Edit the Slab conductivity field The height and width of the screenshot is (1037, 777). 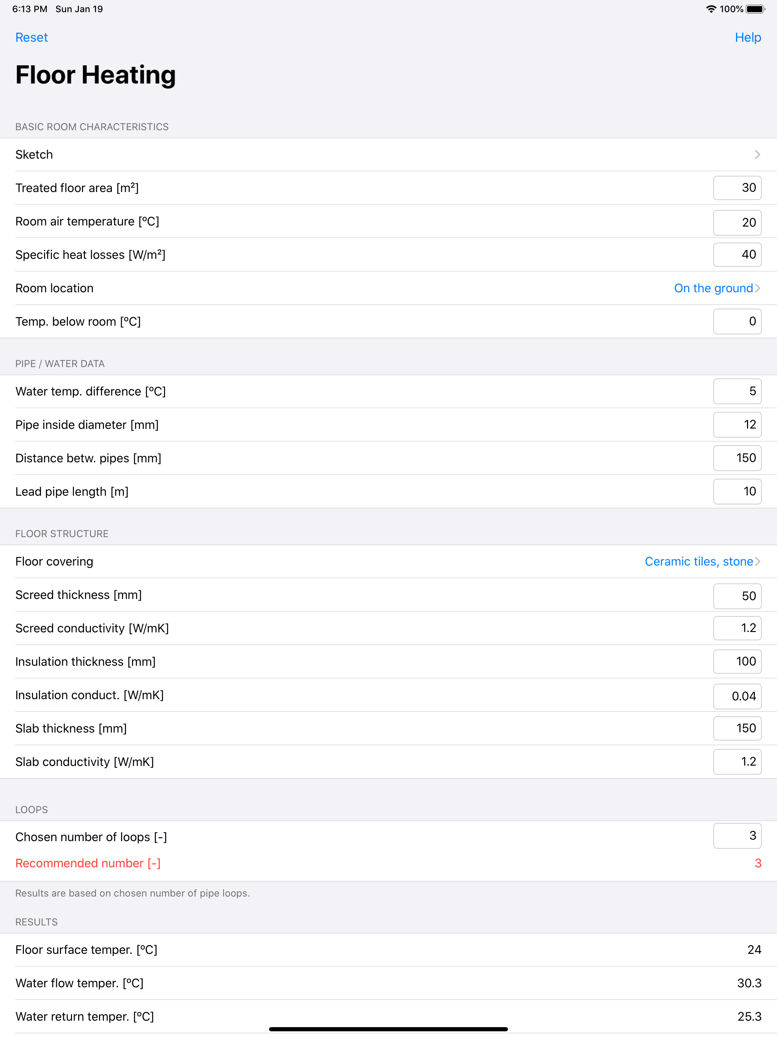coord(737,762)
